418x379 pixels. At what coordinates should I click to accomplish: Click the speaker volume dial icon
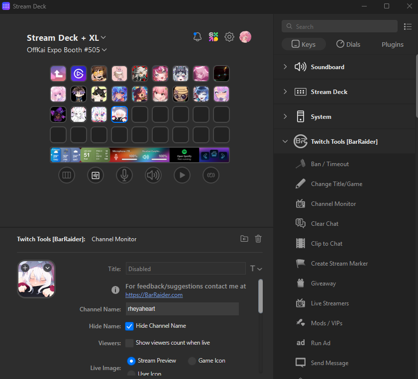tap(153, 175)
